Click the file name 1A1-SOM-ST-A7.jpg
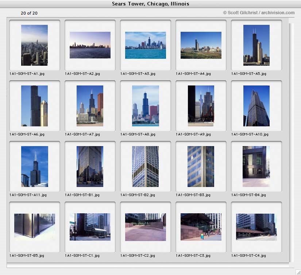301x275 pixels. pos(82,134)
